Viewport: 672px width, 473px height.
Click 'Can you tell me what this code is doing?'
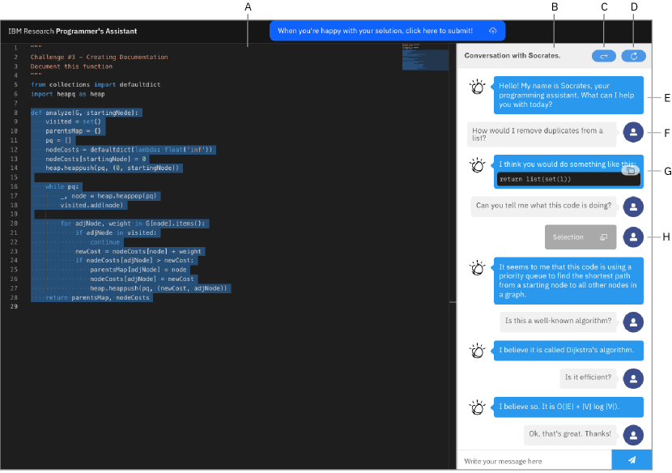point(543,207)
